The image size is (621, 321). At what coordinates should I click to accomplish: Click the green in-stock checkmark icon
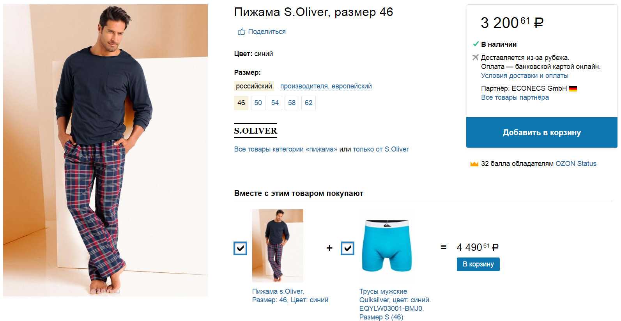(x=476, y=44)
